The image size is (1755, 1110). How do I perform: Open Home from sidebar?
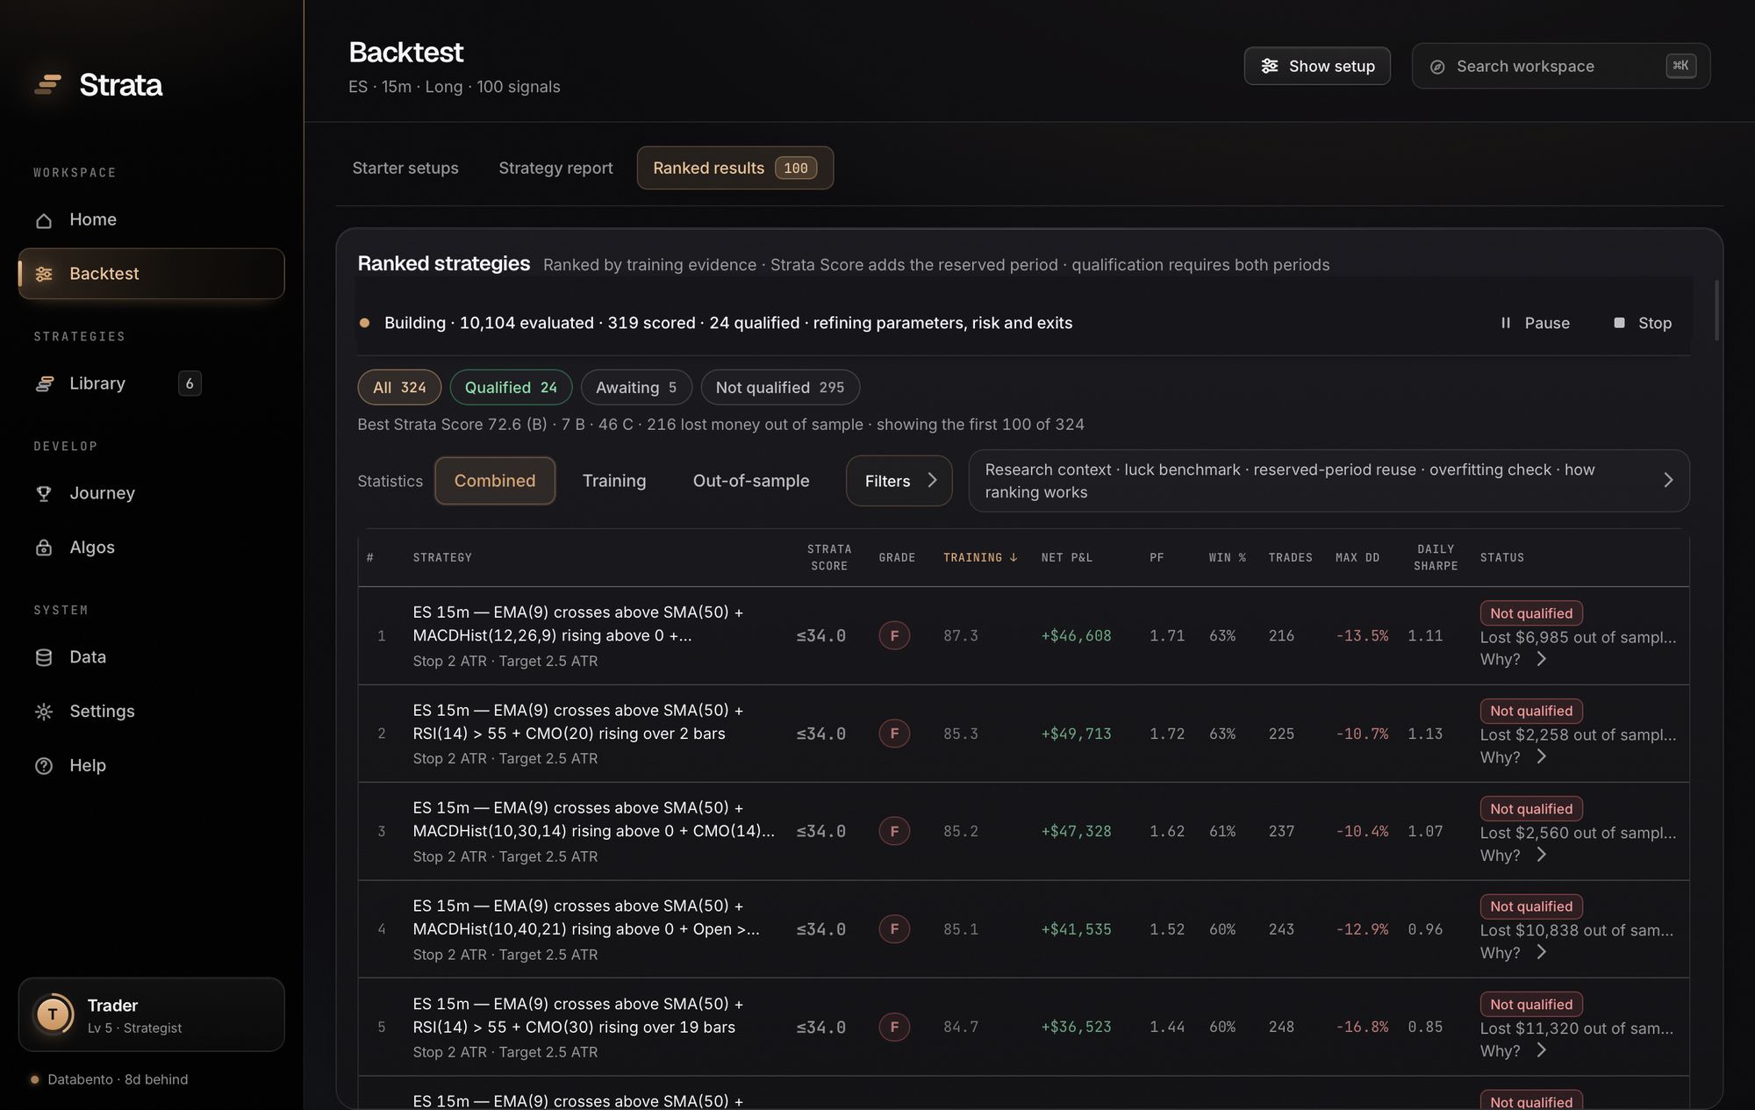point(151,219)
